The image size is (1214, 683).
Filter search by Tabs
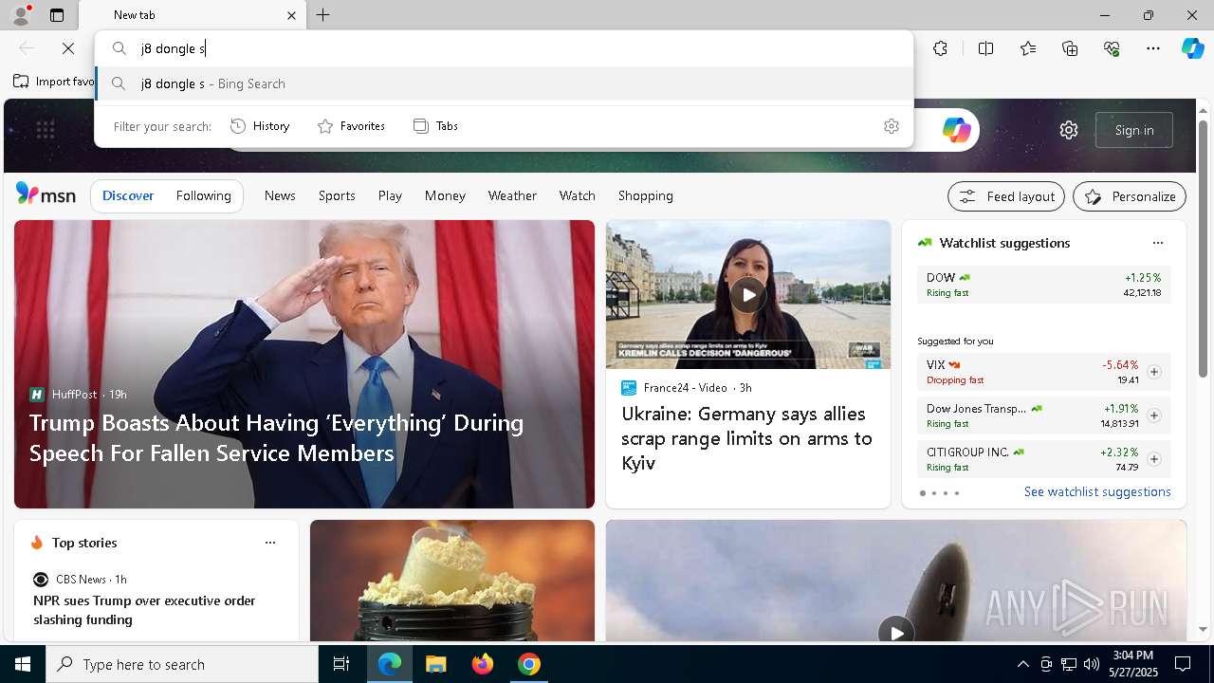click(x=435, y=126)
